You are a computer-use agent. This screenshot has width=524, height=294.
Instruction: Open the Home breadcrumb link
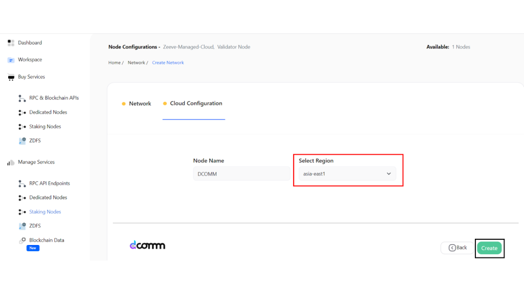(114, 63)
